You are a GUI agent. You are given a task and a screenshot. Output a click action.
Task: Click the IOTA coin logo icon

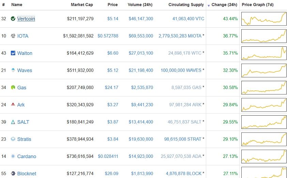click(13, 36)
